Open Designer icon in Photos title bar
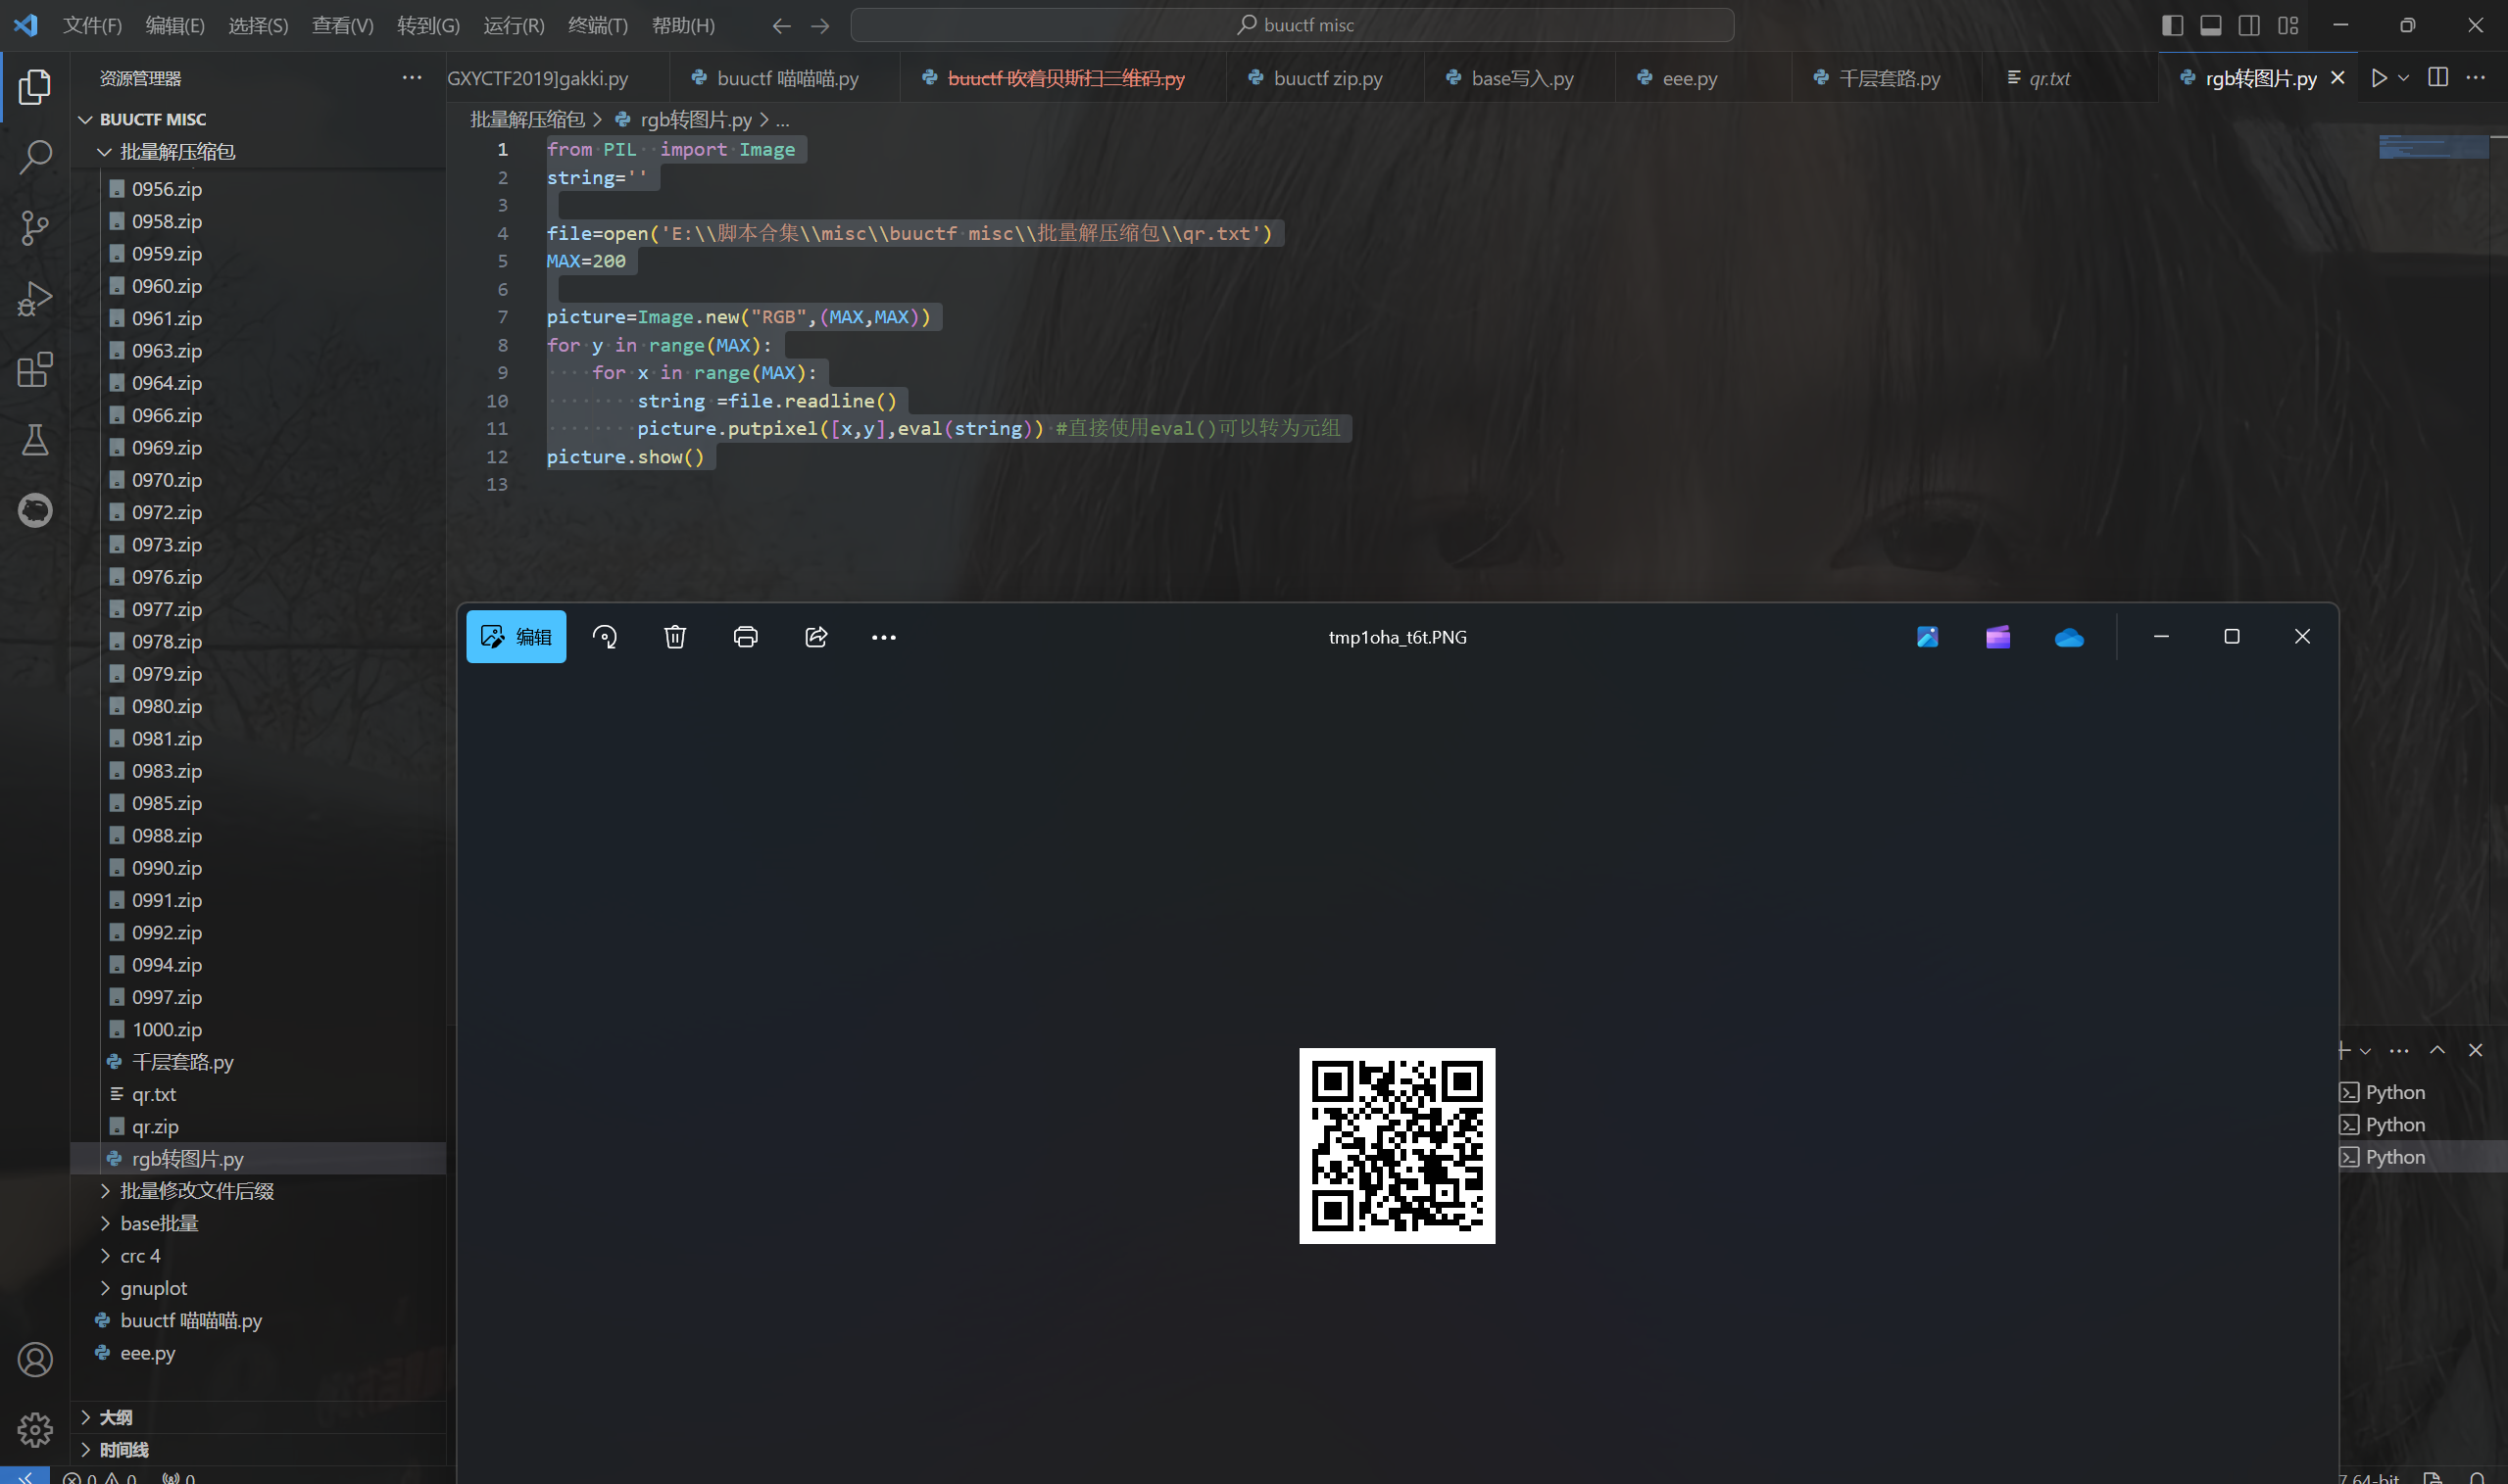The image size is (2508, 1484). click(x=1928, y=637)
